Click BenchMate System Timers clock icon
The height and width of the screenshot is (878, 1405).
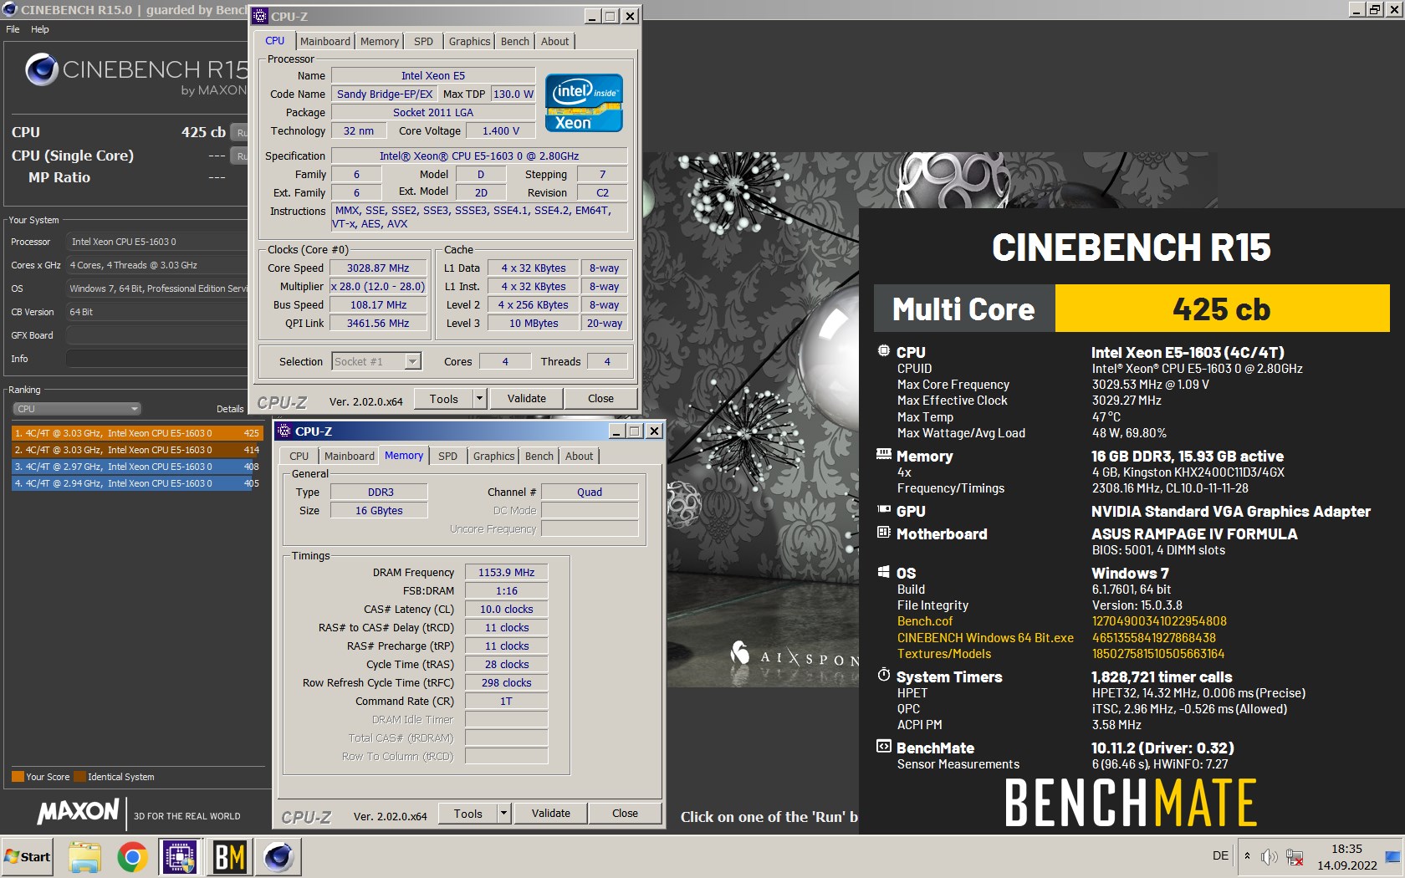[x=883, y=675]
